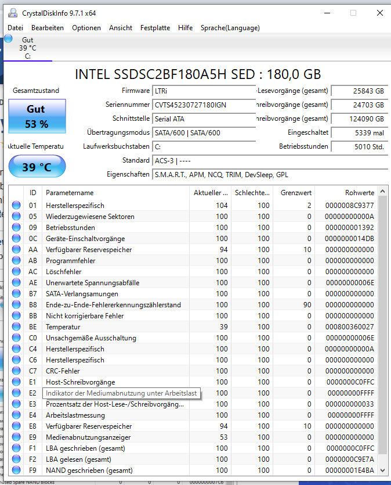Click raw value 0000008C9377
The height and width of the screenshot is (485, 391).
pos(350,206)
